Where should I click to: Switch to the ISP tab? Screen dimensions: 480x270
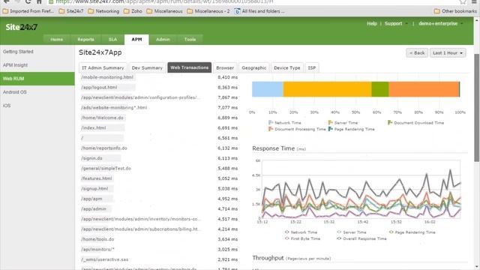click(312, 67)
